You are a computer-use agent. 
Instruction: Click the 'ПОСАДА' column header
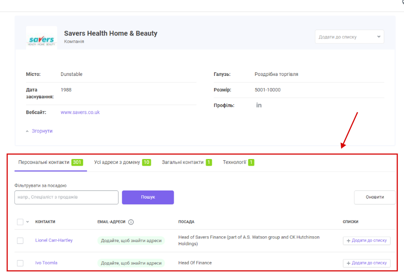pyautogui.click(x=186, y=222)
